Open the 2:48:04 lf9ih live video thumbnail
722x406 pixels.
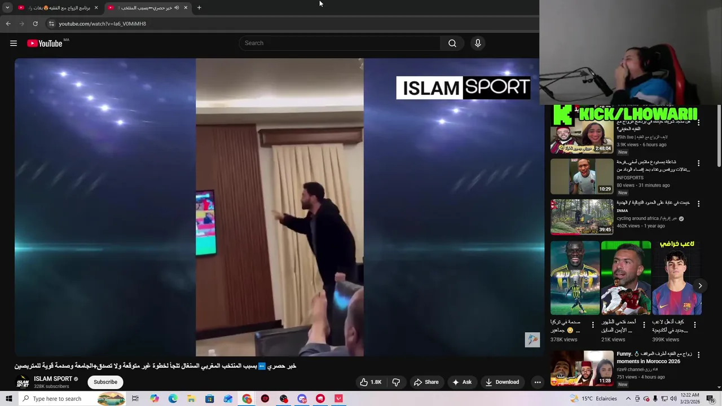click(582, 136)
